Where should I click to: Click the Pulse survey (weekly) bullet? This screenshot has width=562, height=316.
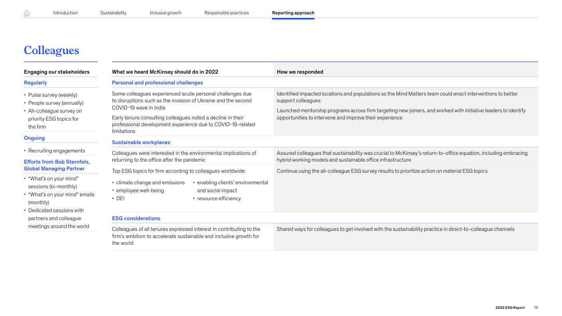point(53,95)
